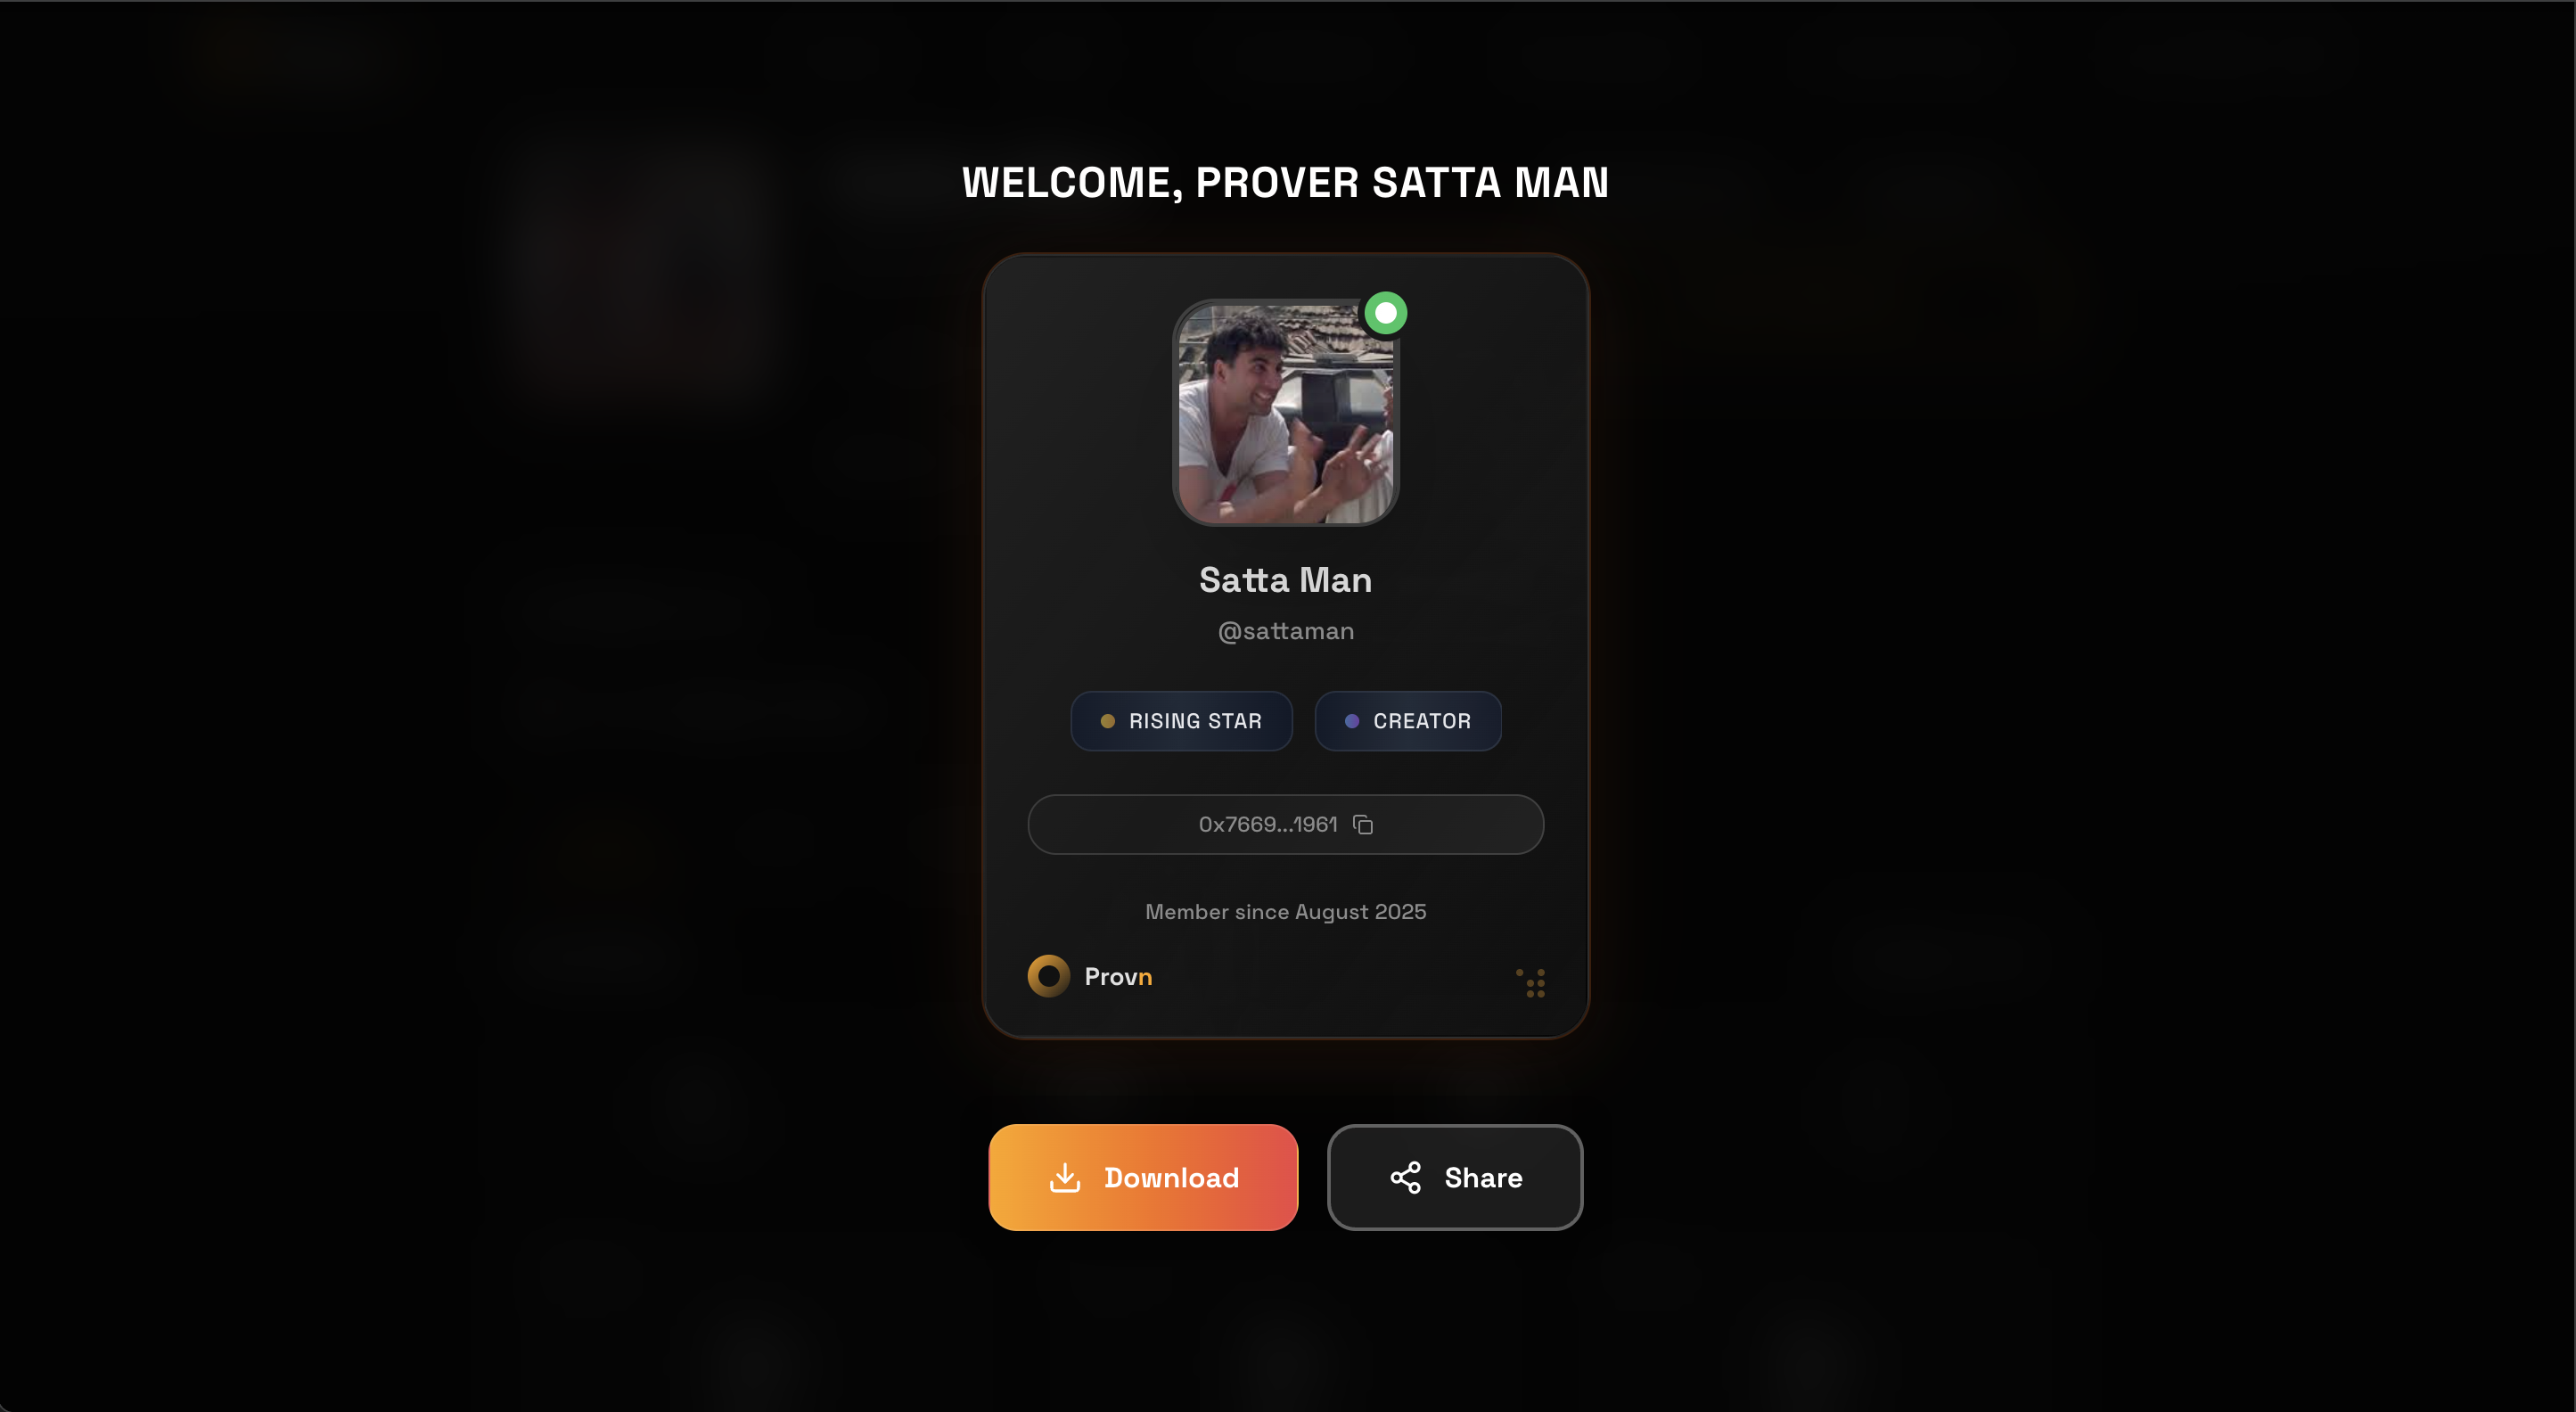Click the 0x7669...1961 address text
The height and width of the screenshot is (1412, 2576).
tap(1268, 824)
